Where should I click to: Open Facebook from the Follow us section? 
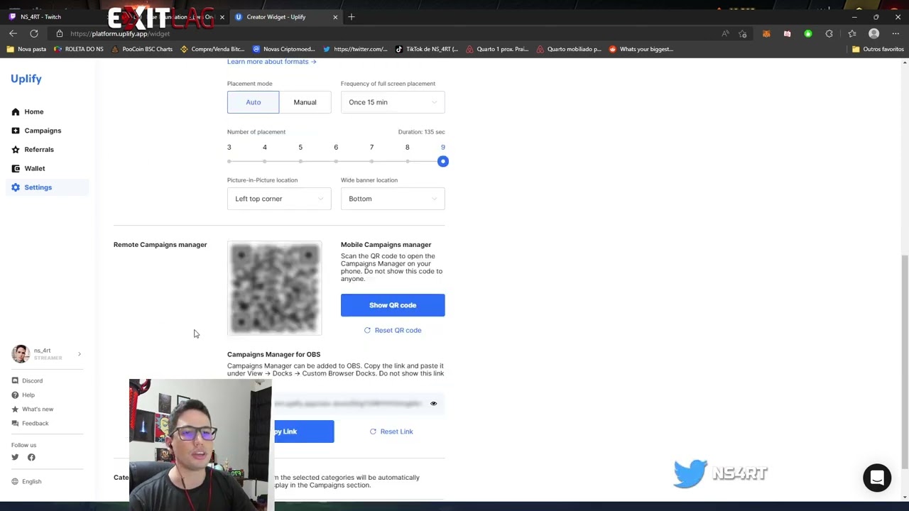[31, 457]
